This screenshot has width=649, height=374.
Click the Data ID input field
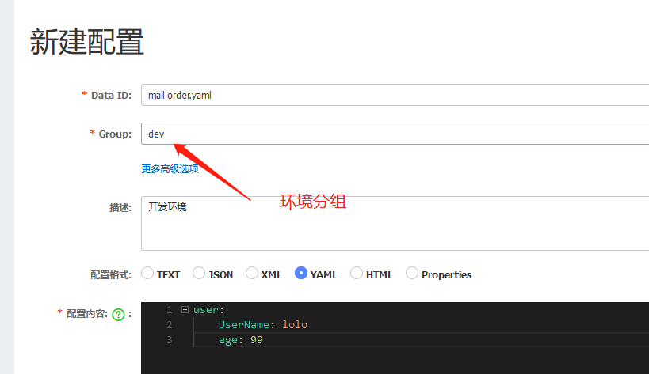[x=395, y=95]
